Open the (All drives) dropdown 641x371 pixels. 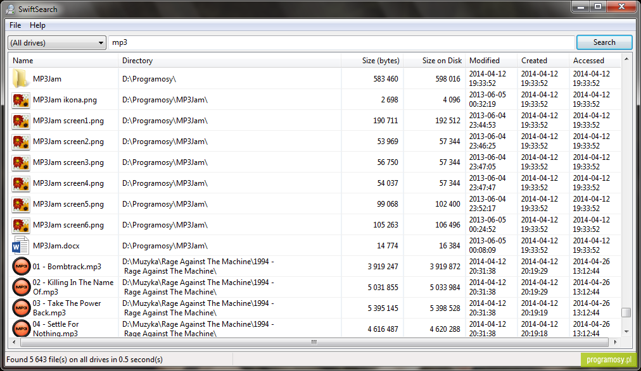point(57,43)
